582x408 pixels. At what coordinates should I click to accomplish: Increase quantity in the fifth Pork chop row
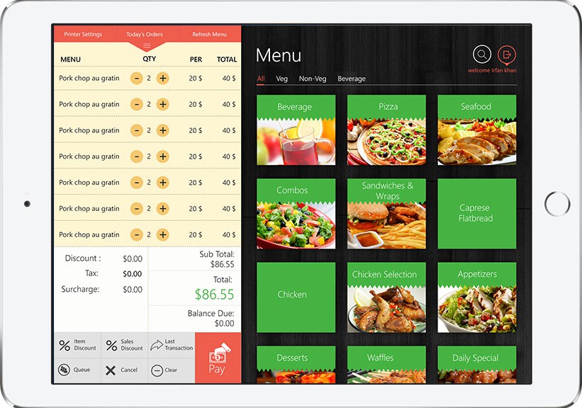[162, 183]
